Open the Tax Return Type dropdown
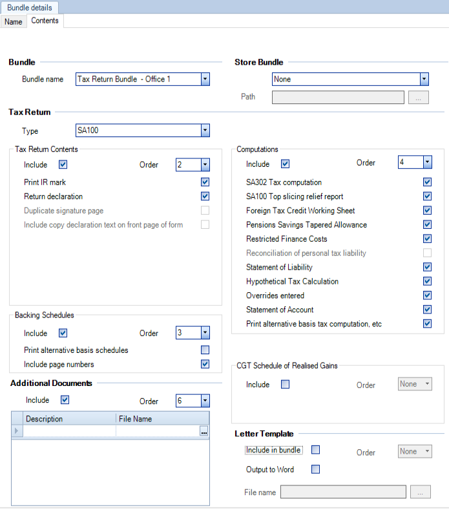449x510 pixels. click(205, 131)
